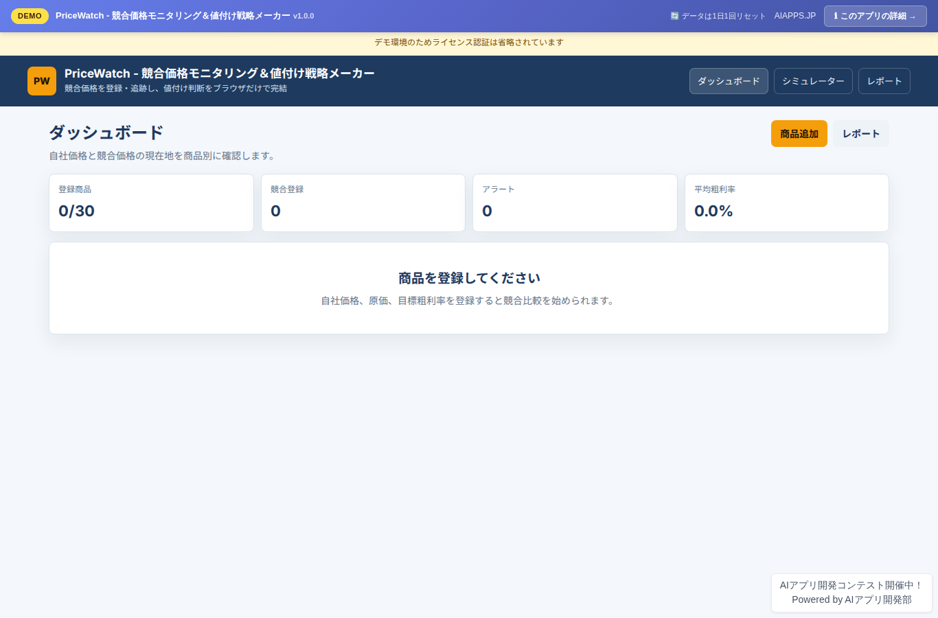Click the AIアプリ開発コンテスト開催中！ text
938x618 pixels.
[851, 585]
